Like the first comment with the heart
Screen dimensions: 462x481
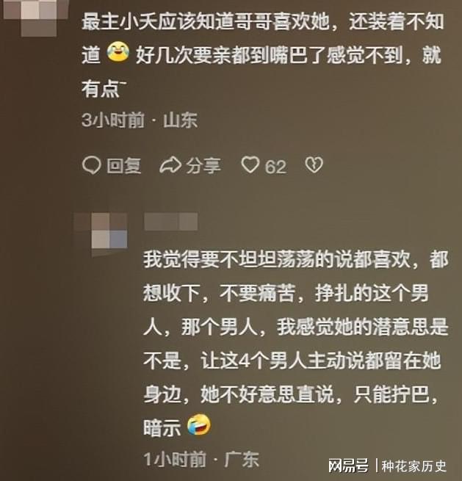point(250,164)
